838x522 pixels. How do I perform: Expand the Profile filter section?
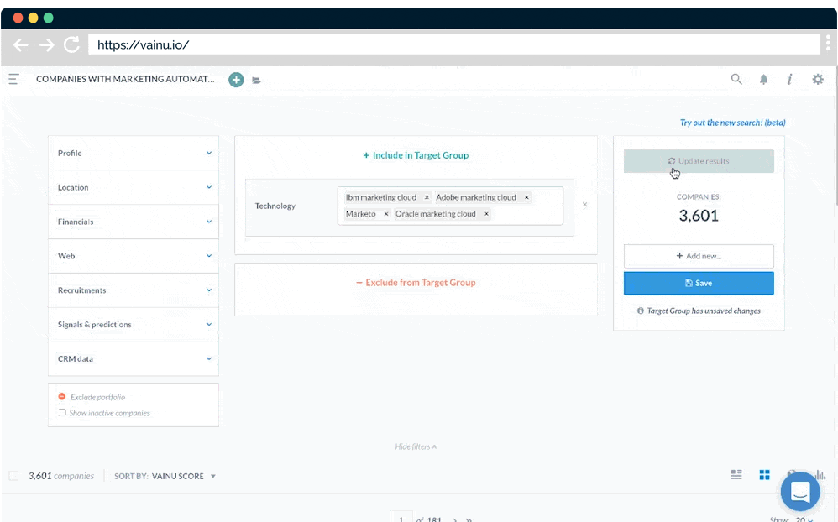click(134, 153)
